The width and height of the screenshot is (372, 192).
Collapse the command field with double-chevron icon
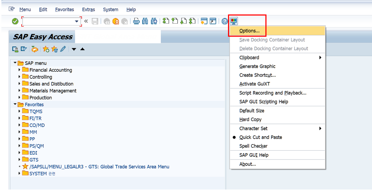click(86, 21)
